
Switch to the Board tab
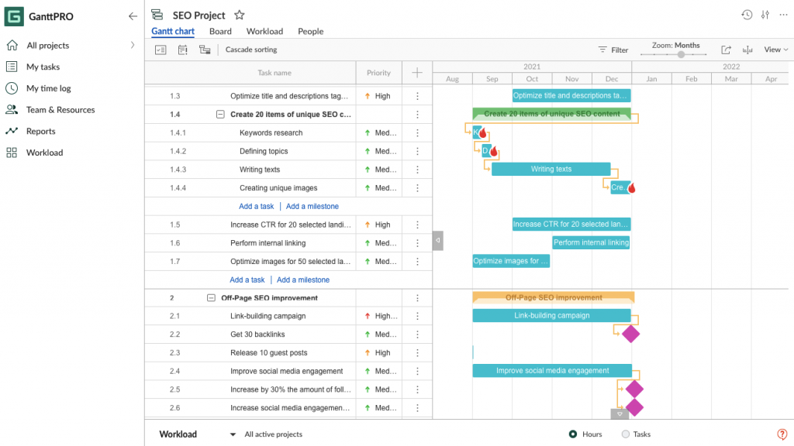220,32
